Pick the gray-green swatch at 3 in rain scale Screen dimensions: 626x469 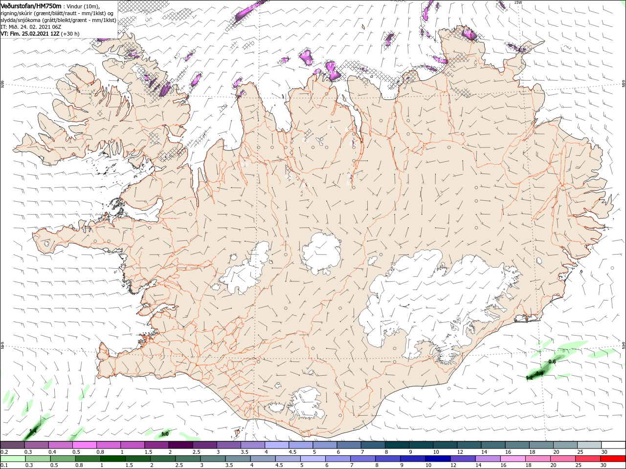213,459
